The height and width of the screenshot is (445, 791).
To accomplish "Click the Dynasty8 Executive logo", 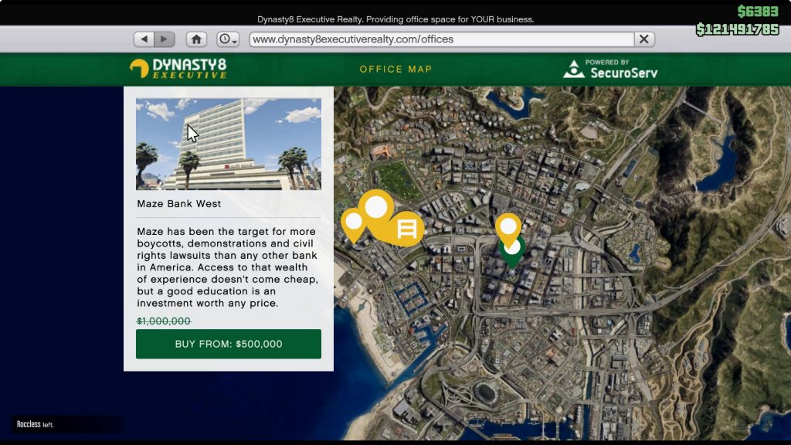I will [178, 69].
